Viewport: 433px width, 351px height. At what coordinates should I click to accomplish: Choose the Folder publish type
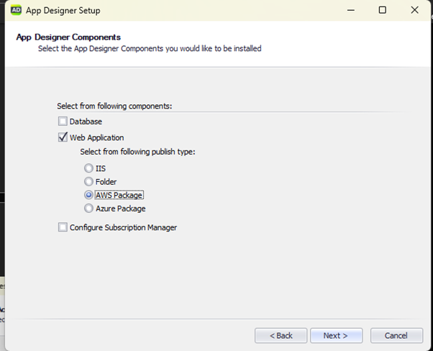(88, 181)
